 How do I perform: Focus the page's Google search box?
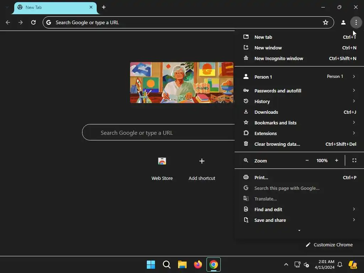click(x=159, y=133)
